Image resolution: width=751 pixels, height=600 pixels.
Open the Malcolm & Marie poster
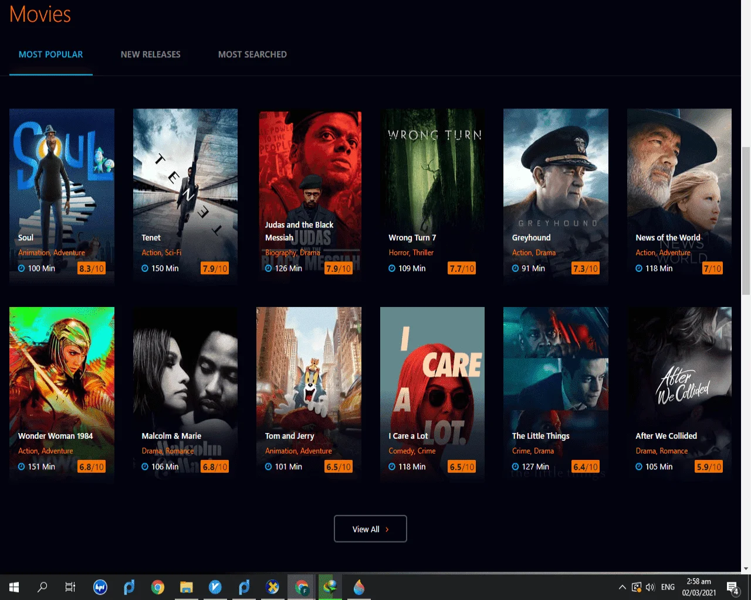tap(185, 394)
